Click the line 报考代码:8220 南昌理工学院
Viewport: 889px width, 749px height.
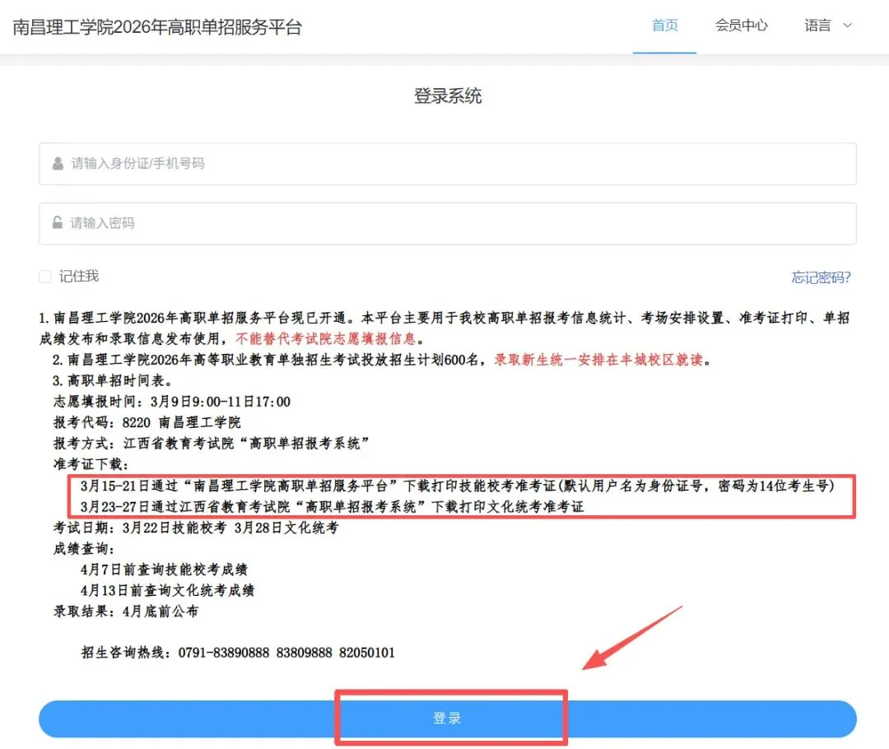tap(147, 422)
